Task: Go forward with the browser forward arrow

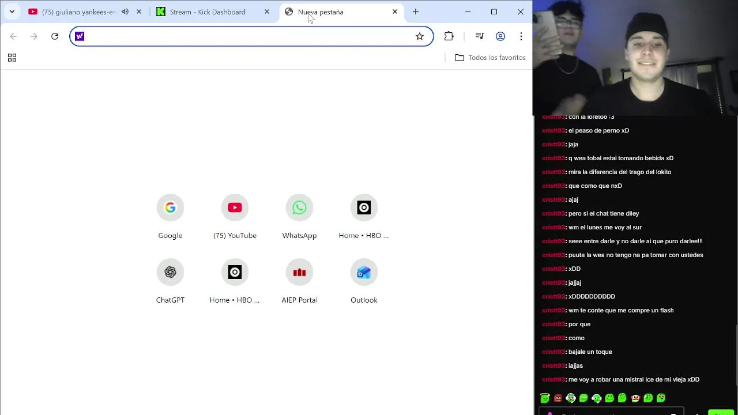Action: 34,36
